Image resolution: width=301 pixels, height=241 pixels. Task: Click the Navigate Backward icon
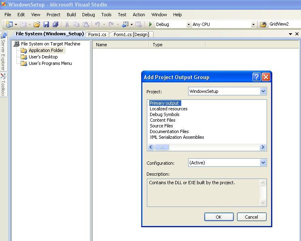point(125,24)
